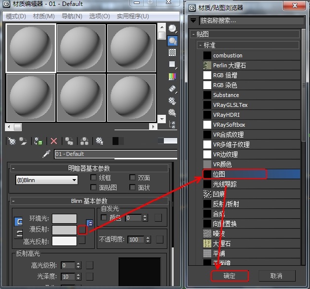Click the Video Color Check icon
The width and height of the screenshot is (310, 289).
pos(172,77)
